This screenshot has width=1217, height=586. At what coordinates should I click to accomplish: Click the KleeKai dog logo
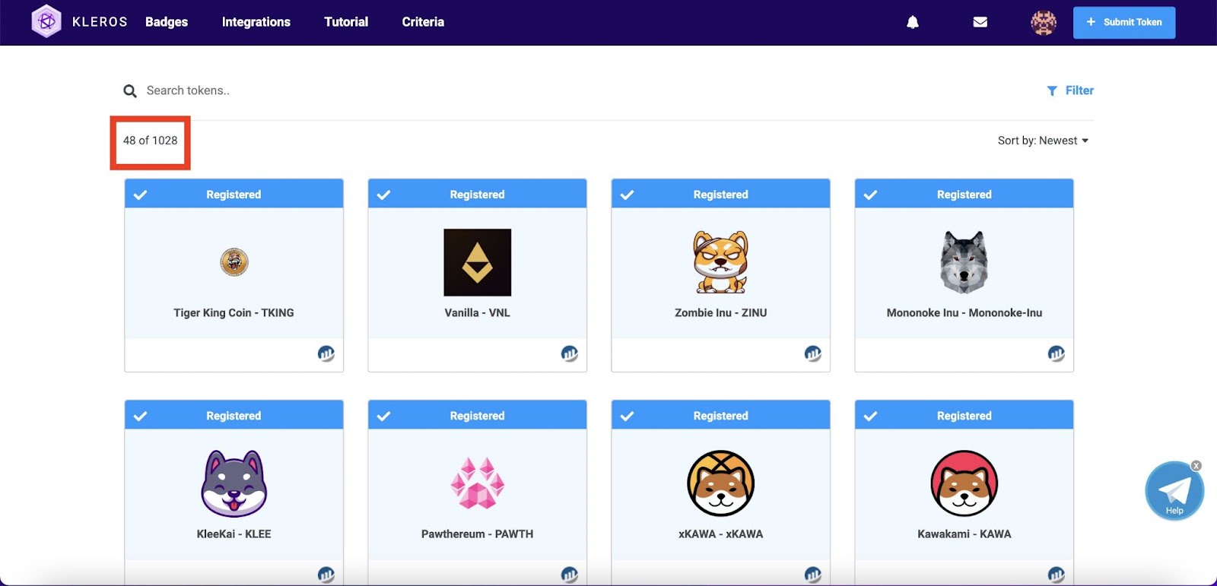[234, 483]
